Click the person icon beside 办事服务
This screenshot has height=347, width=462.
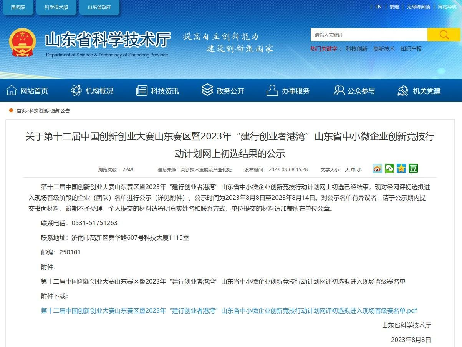pos(272,90)
